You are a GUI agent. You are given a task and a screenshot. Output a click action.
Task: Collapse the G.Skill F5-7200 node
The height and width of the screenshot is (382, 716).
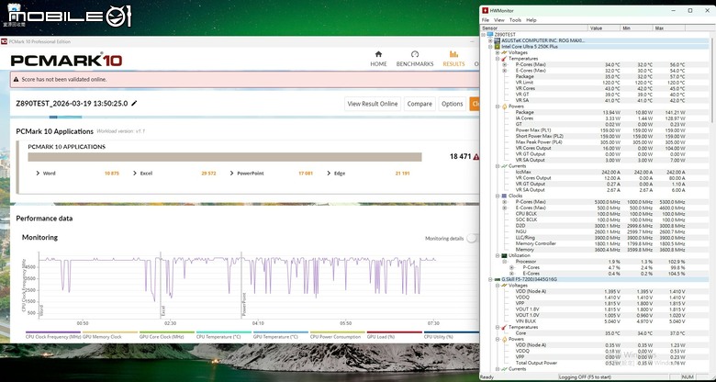490,279
